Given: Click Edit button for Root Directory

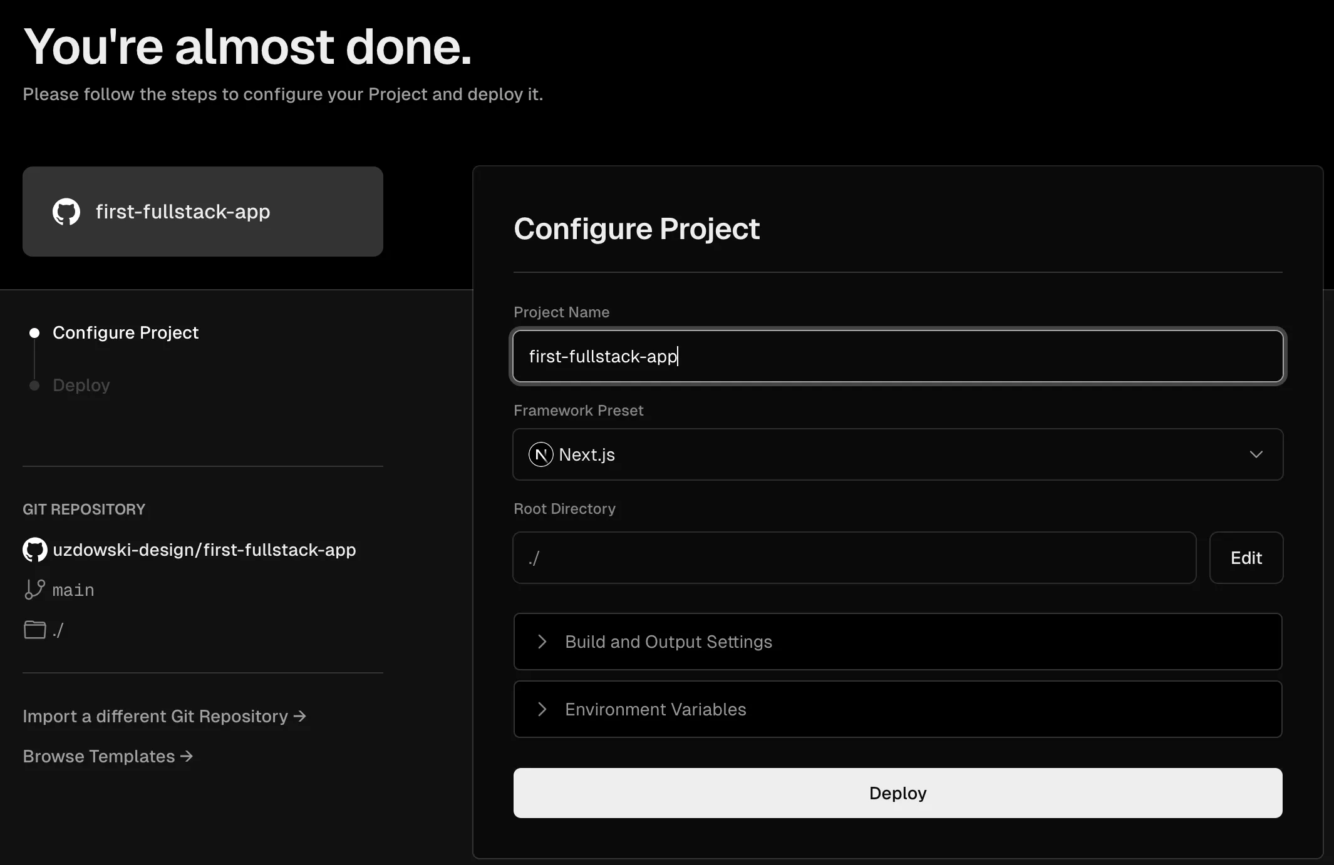Looking at the screenshot, I should (1246, 558).
